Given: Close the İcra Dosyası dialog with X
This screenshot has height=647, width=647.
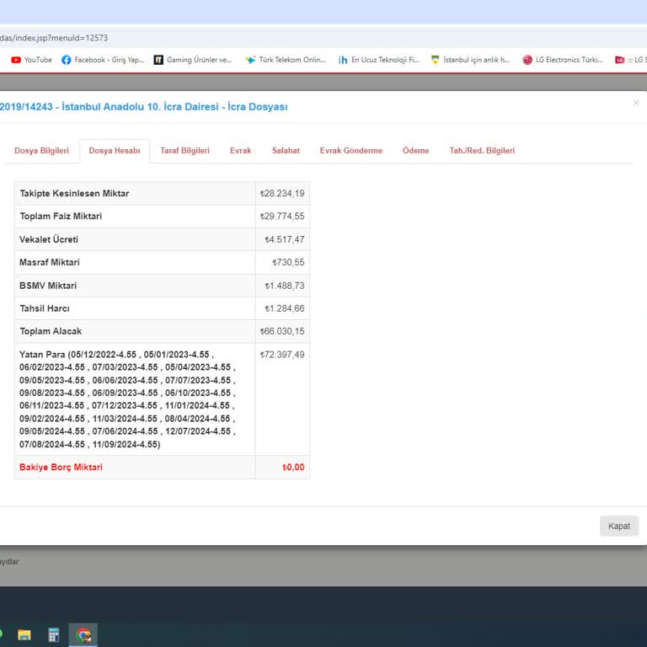Looking at the screenshot, I should [x=636, y=103].
